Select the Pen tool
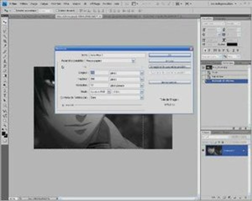The image size is (252, 201). [x=5, y=91]
